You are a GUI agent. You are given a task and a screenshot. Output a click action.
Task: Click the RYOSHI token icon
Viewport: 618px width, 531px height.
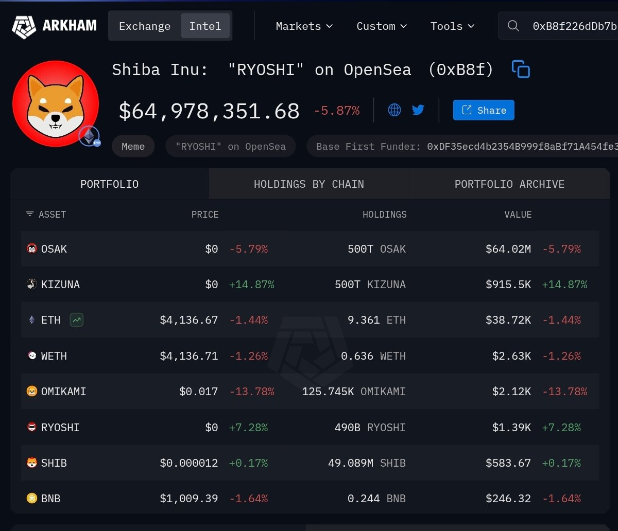coord(32,427)
